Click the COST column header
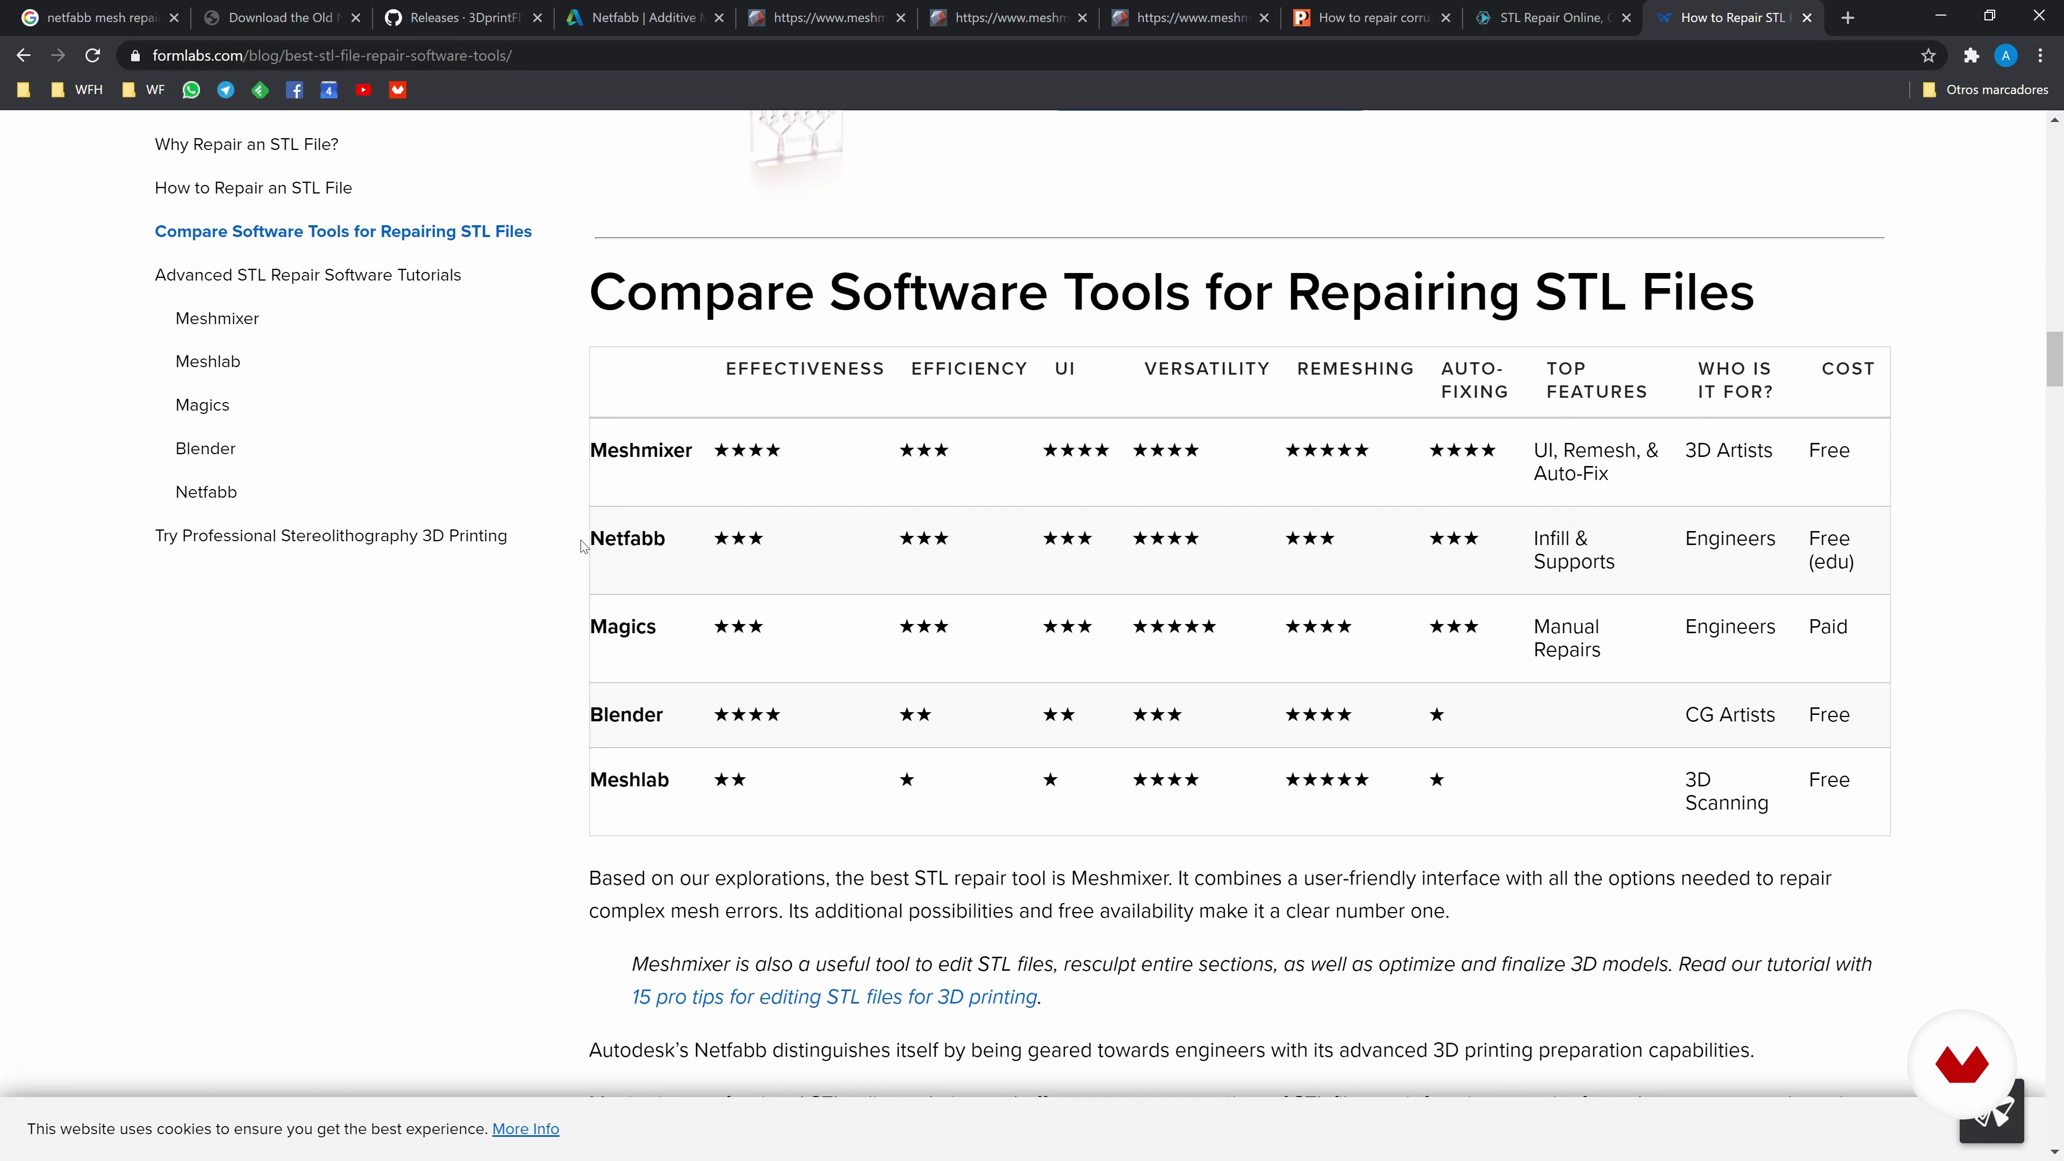Image resolution: width=2064 pixels, height=1161 pixels. pos(1848,369)
